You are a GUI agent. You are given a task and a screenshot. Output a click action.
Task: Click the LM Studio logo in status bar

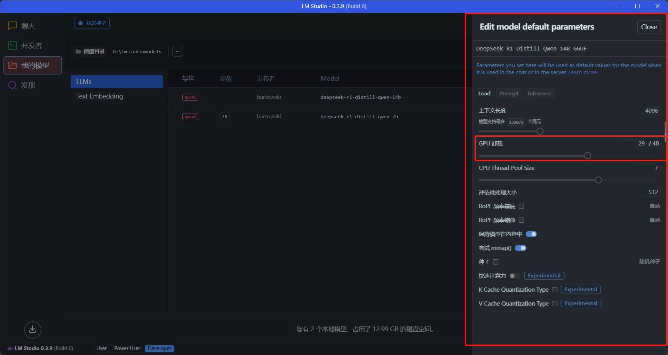pyautogui.click(x=10, y=348)
